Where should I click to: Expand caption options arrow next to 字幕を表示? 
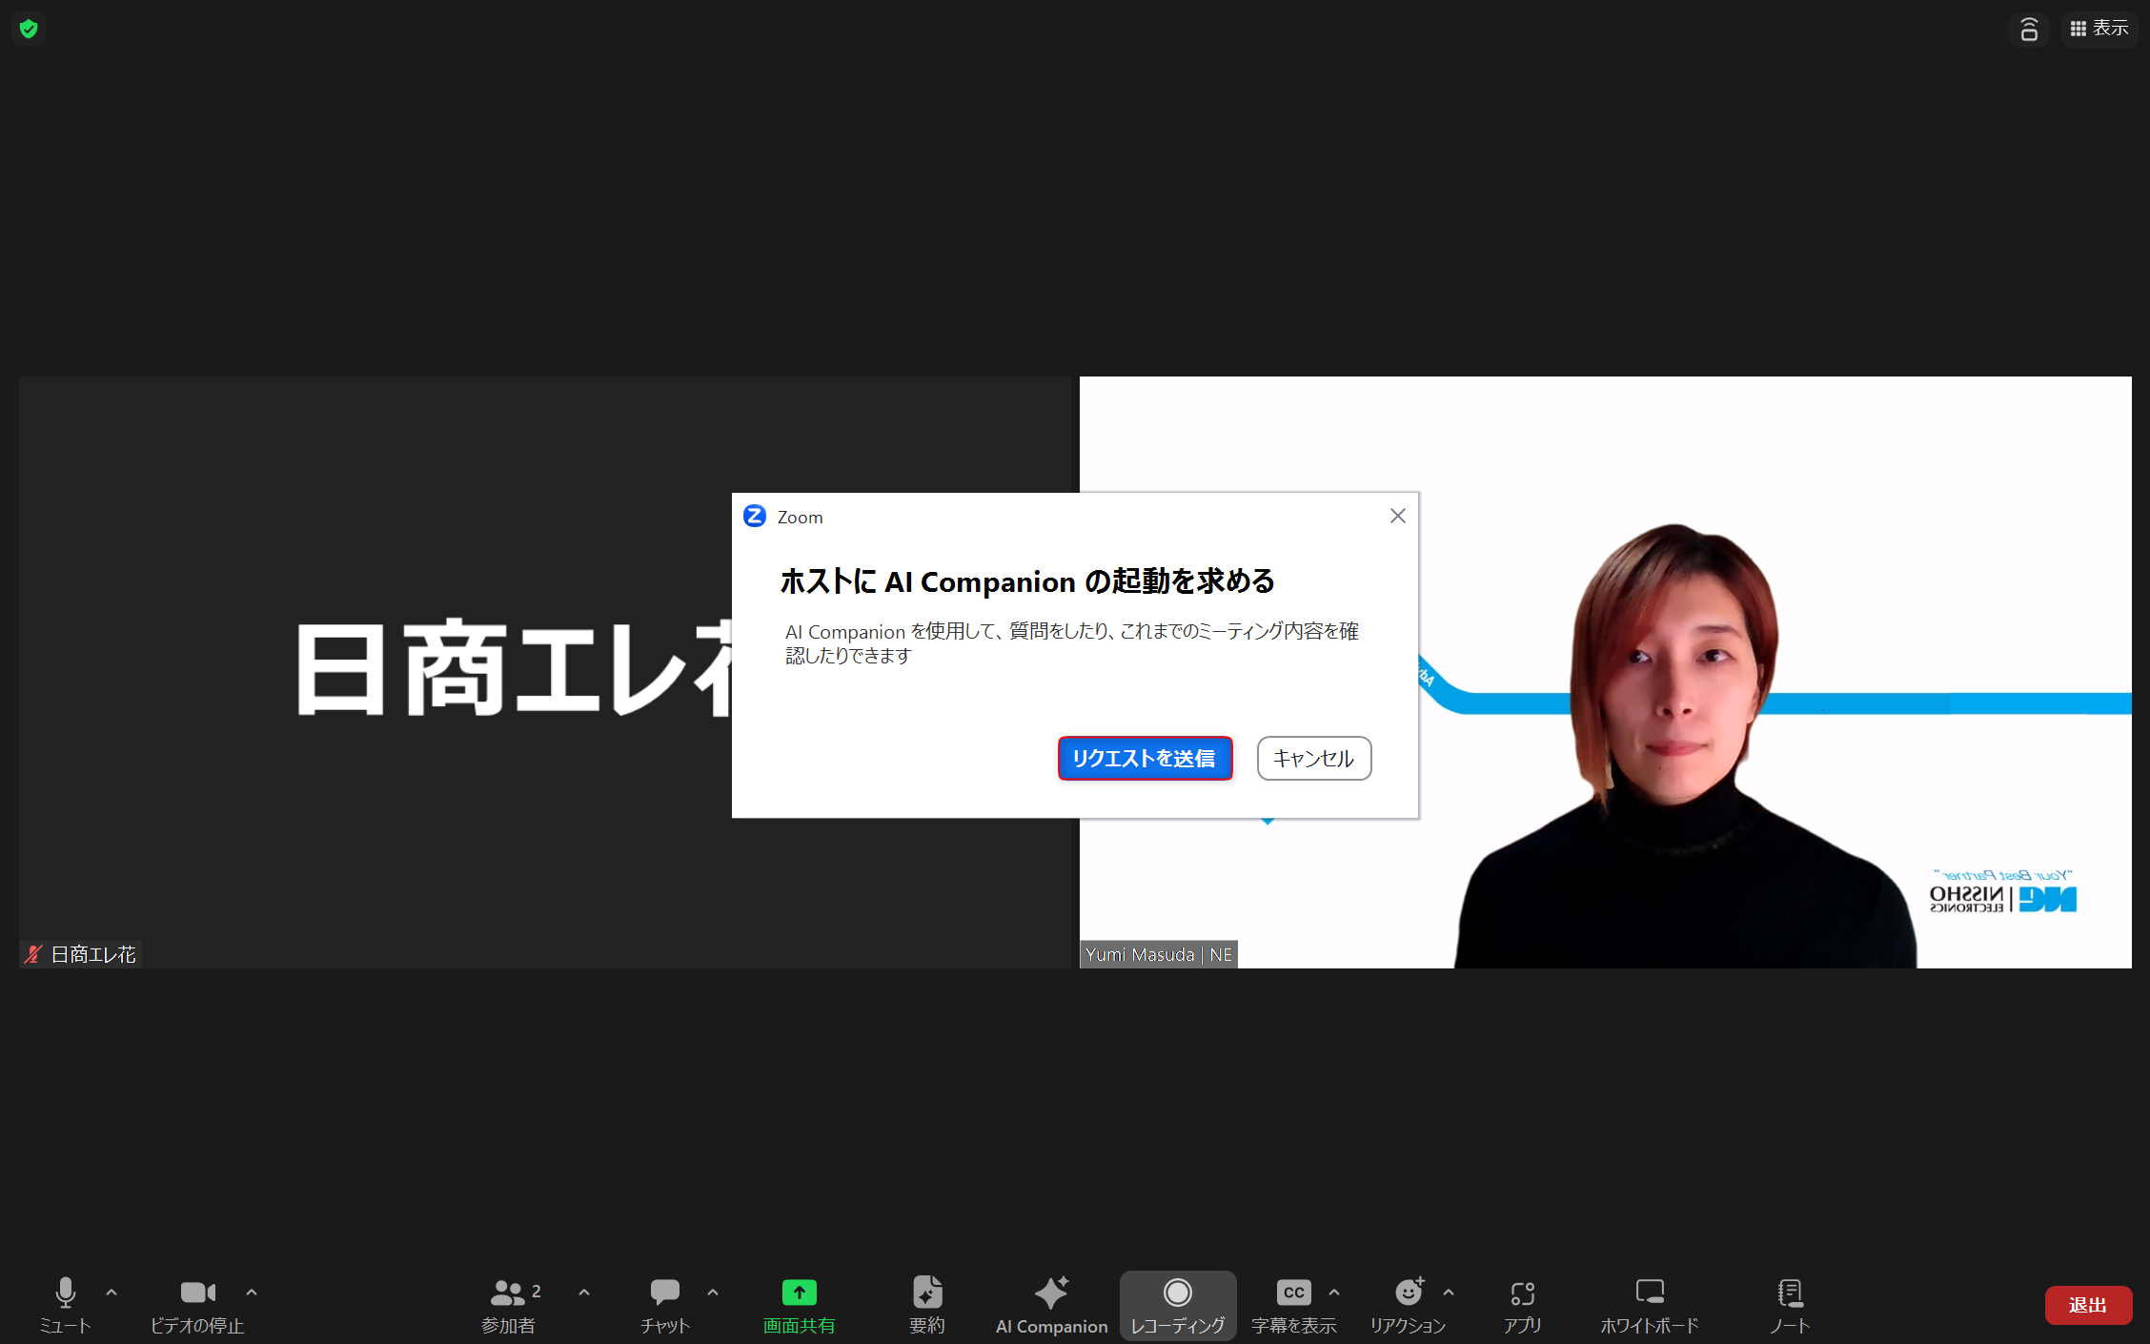coord(1334,1293)
